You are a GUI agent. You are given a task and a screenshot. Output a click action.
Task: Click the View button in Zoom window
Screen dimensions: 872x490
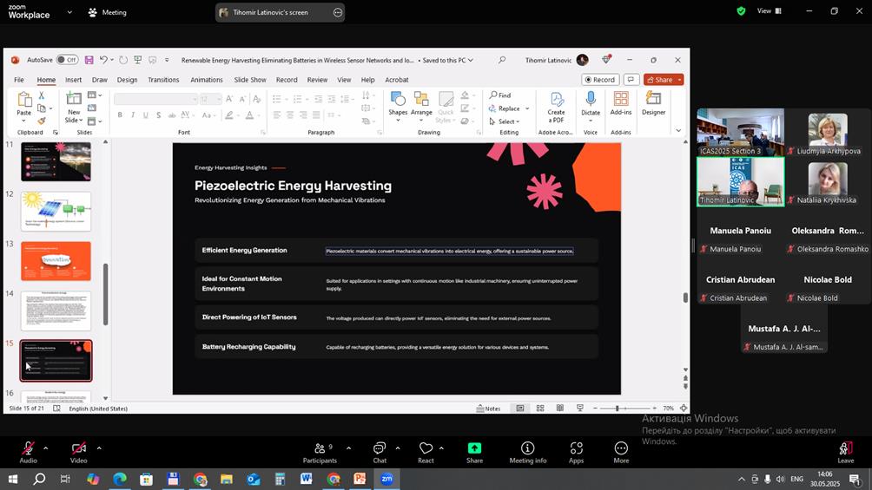click(x=770, y=11)
